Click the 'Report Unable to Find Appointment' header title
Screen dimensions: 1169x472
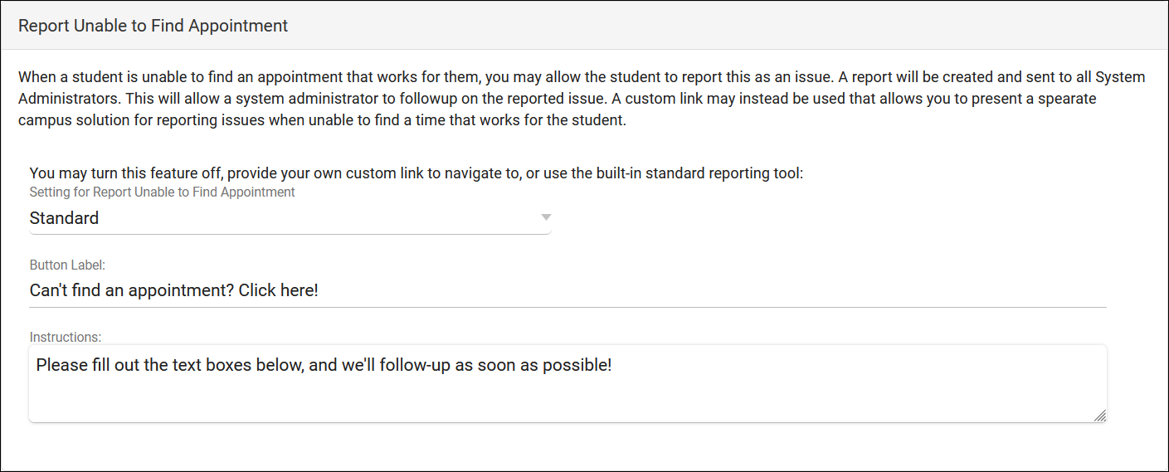pos(153,26)
